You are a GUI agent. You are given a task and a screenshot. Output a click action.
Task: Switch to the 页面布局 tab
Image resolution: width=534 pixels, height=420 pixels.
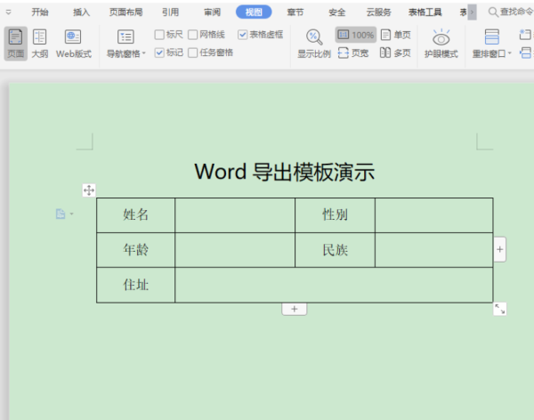pos(125,12)
